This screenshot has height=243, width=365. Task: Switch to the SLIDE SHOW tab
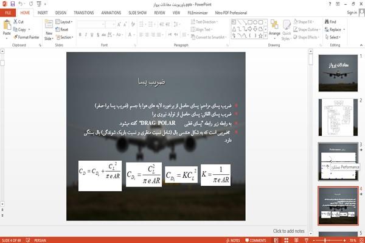(137, 13)
